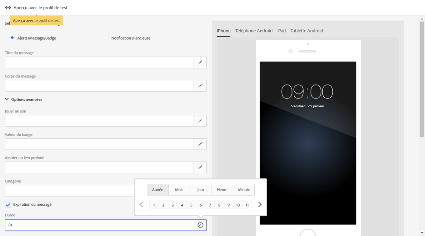This screenshot has width=425, height=236.
Task: Select Heure unit in duration picker
Action: (x=222, y=190)
